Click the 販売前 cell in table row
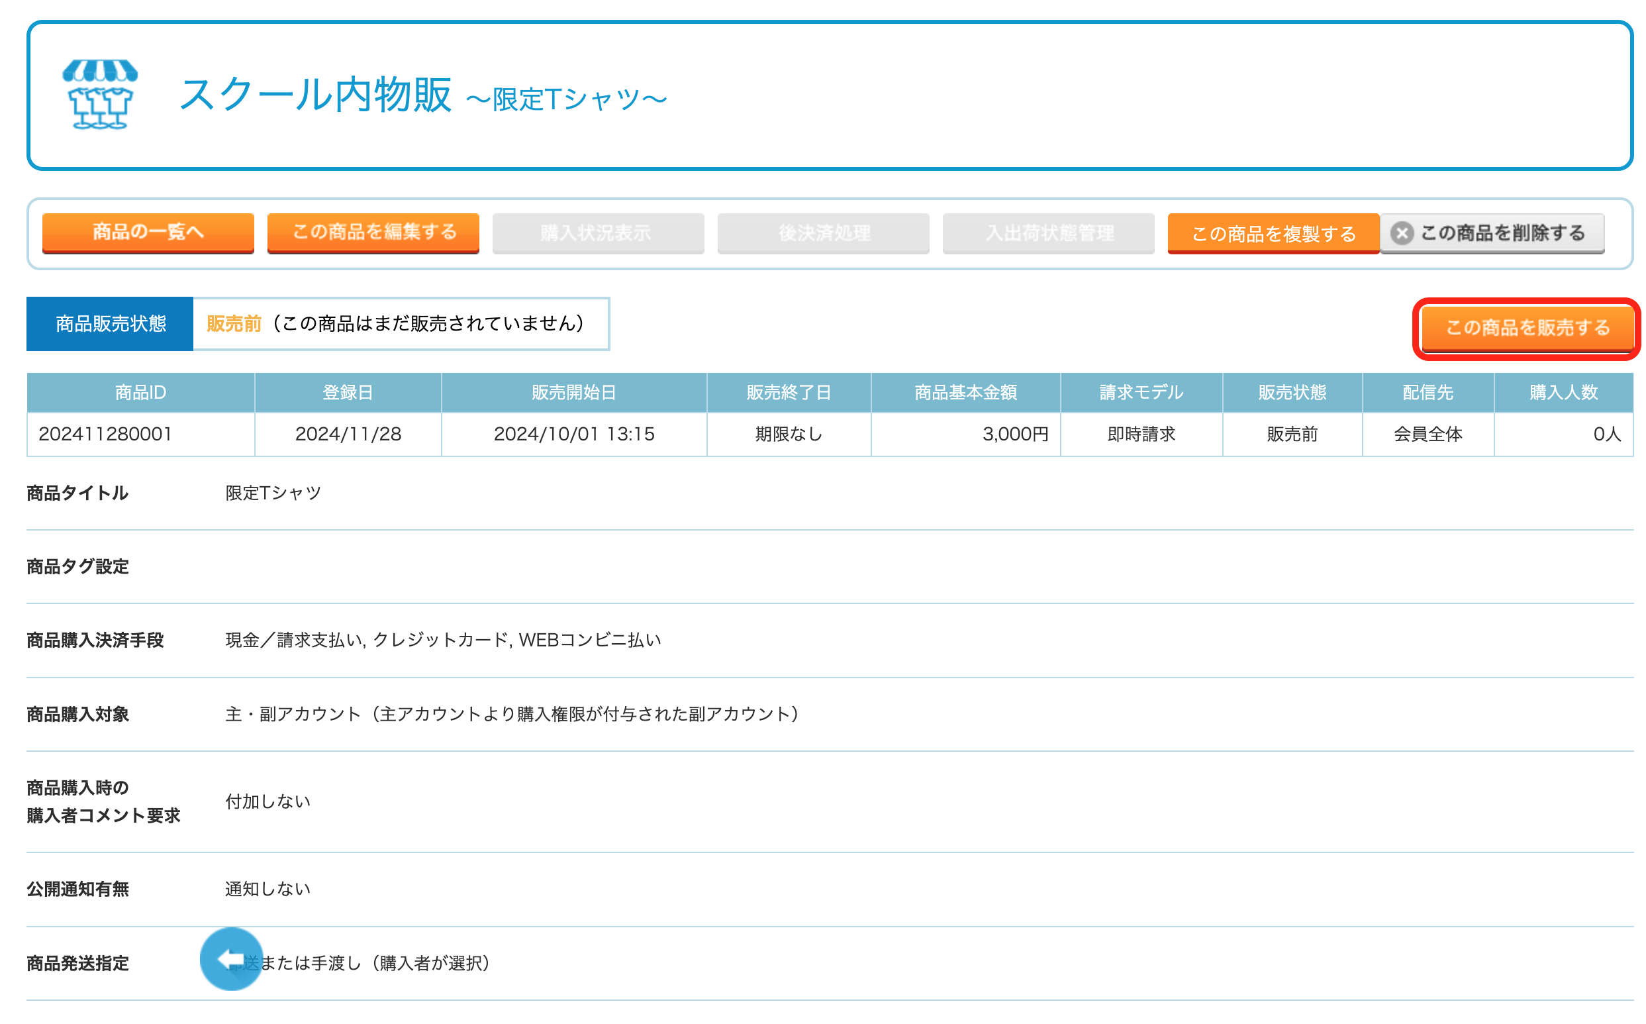1646x1024 pixels. (x=1292, y=434)
